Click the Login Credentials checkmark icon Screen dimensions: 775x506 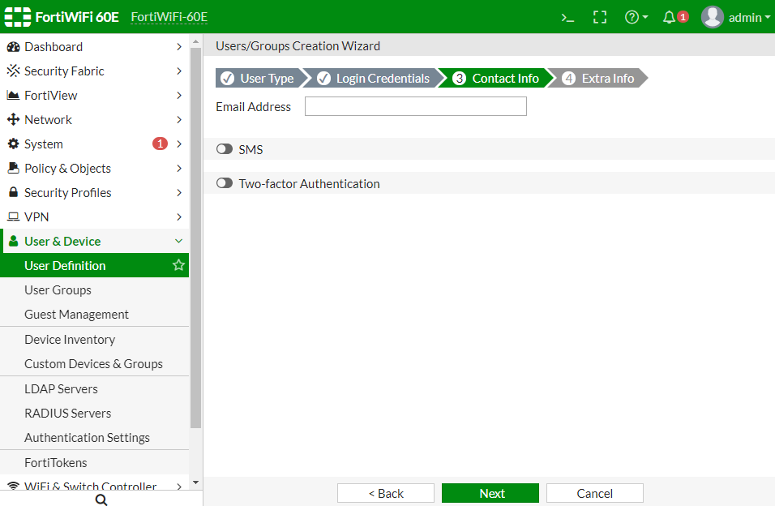(x=323, y=78)
